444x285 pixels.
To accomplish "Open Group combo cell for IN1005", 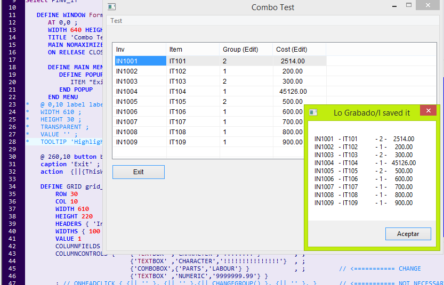I will [246, 102].
